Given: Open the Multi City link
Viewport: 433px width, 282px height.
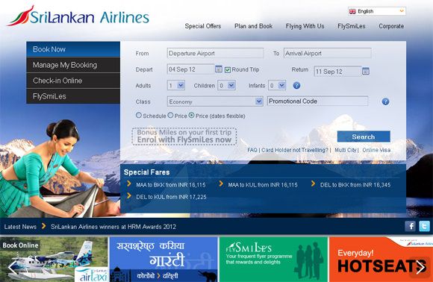Looking at the screenshot, I should [x=345, y=150].
